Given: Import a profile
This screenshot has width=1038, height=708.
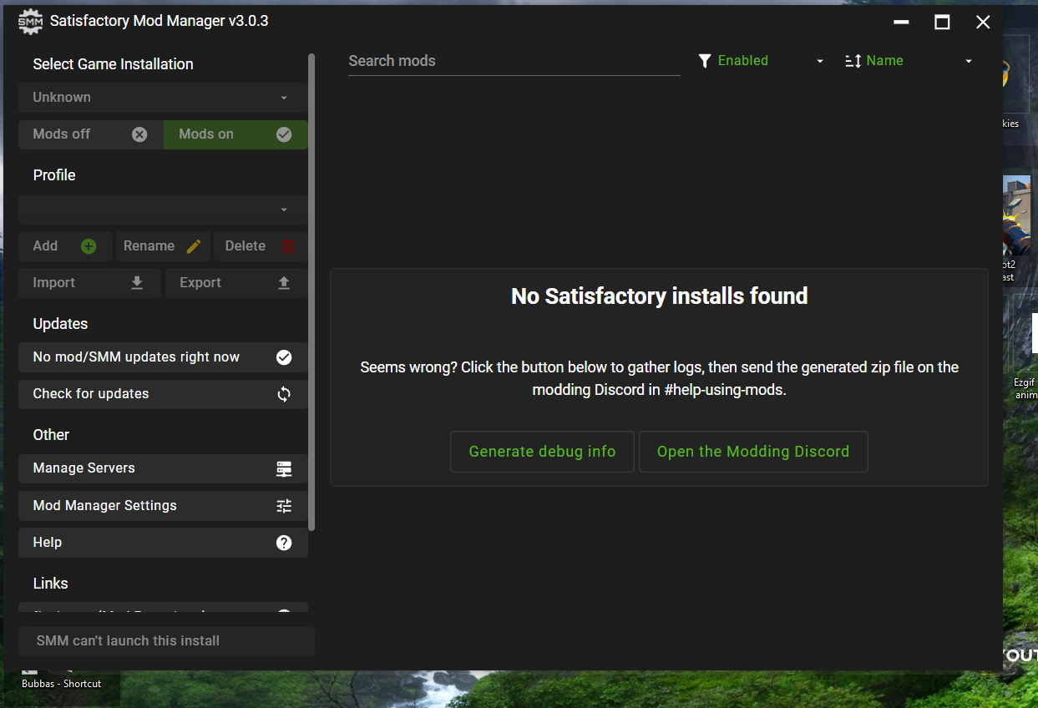Looking at the screenshot, I should point(89,283).
